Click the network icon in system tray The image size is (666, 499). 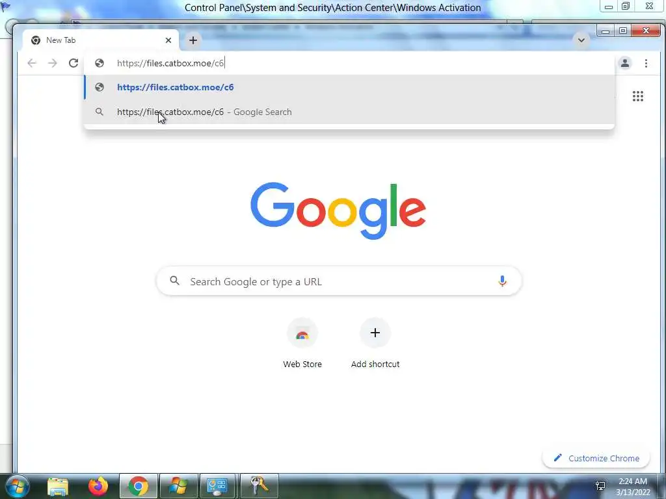[x=600, y=486]
